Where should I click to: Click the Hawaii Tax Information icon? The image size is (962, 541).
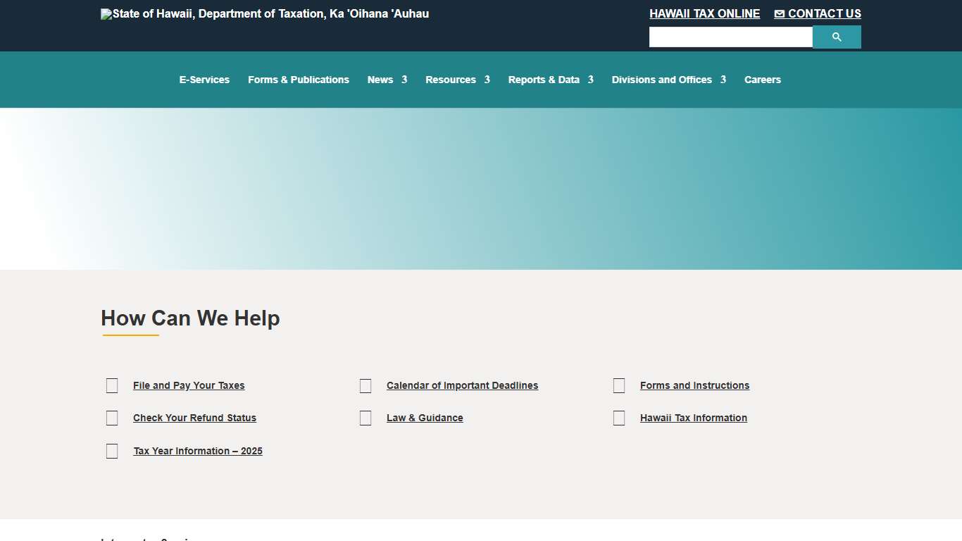618,418
